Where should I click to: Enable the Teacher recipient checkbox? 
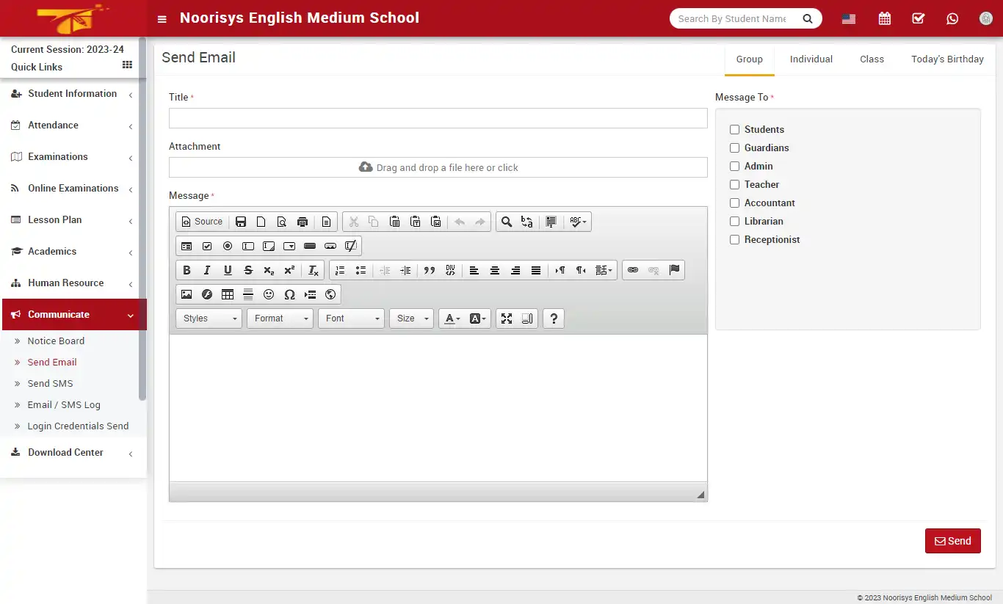734,184
